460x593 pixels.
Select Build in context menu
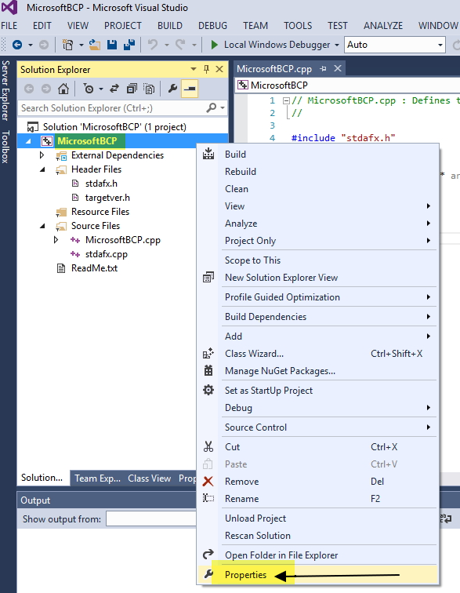coord(318,155)
